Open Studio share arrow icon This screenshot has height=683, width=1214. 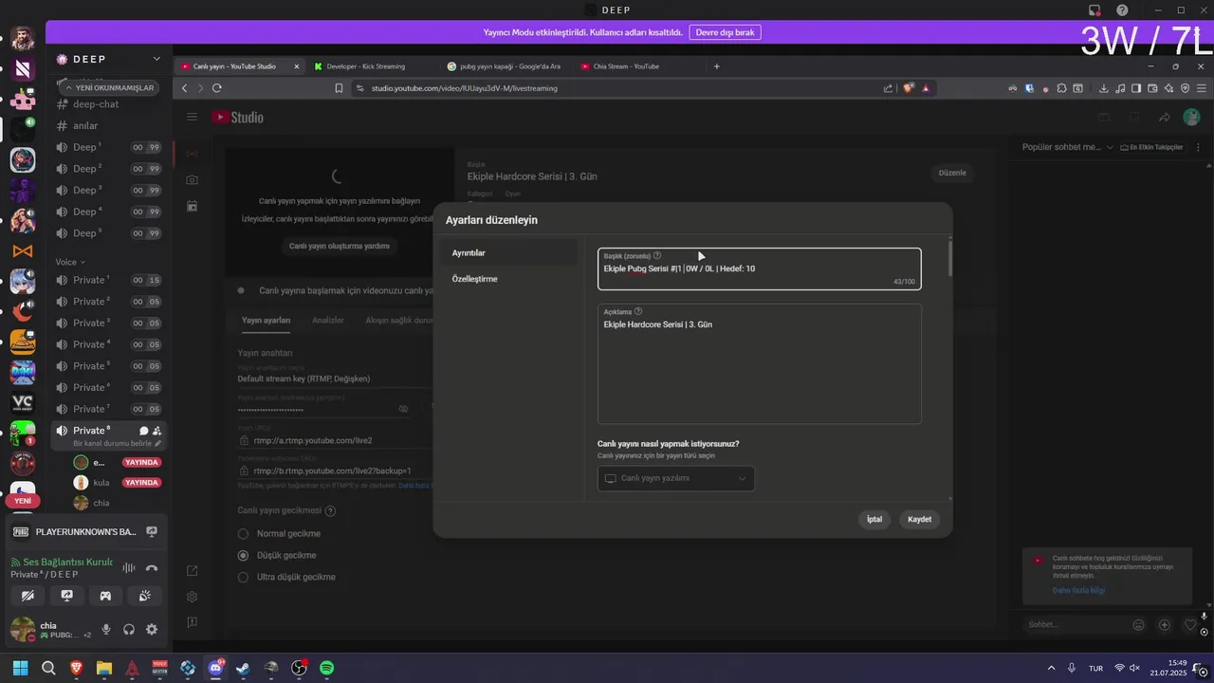click(1164, 117)
